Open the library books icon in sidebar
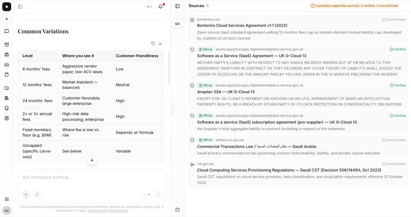411x217 pixels. coord(7,98)
